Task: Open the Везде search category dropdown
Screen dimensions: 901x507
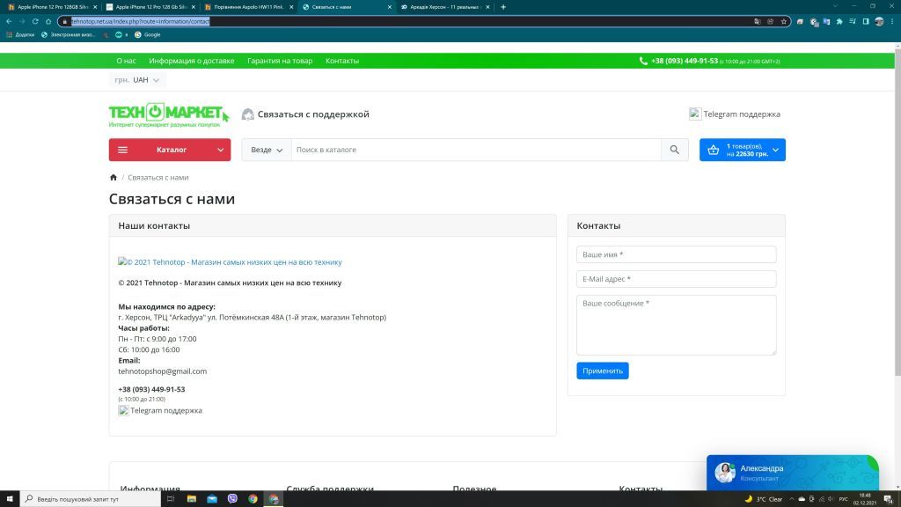Action: pos(267,150)
